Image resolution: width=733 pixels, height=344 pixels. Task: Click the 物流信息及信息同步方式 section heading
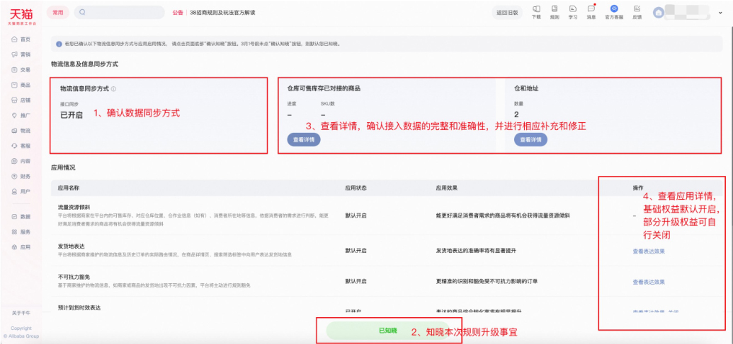click(x=84, y=64)
